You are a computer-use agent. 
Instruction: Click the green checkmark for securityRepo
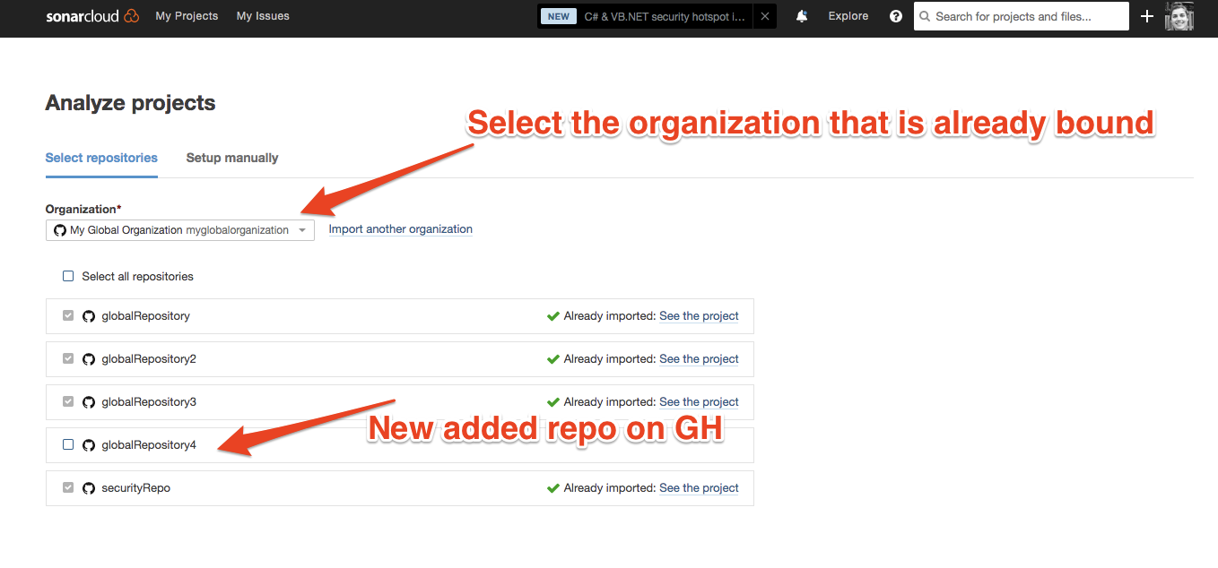(x=553, y=488)
